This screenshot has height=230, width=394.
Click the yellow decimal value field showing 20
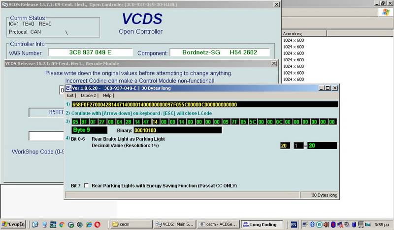click(285, 146)
